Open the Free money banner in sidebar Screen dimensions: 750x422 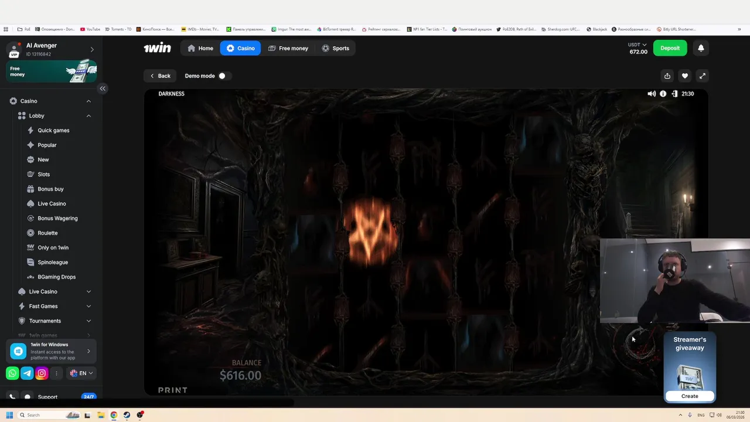[52, 72]
